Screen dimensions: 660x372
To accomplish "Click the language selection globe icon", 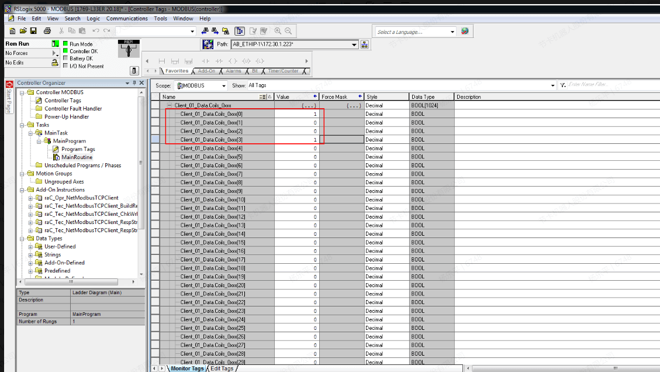I will [x=465, y=31].
